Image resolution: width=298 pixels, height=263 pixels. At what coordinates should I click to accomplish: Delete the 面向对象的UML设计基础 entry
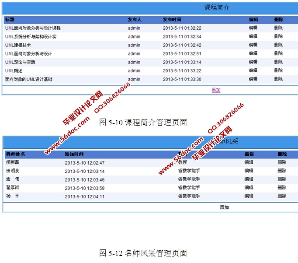(x=278, y=79)
